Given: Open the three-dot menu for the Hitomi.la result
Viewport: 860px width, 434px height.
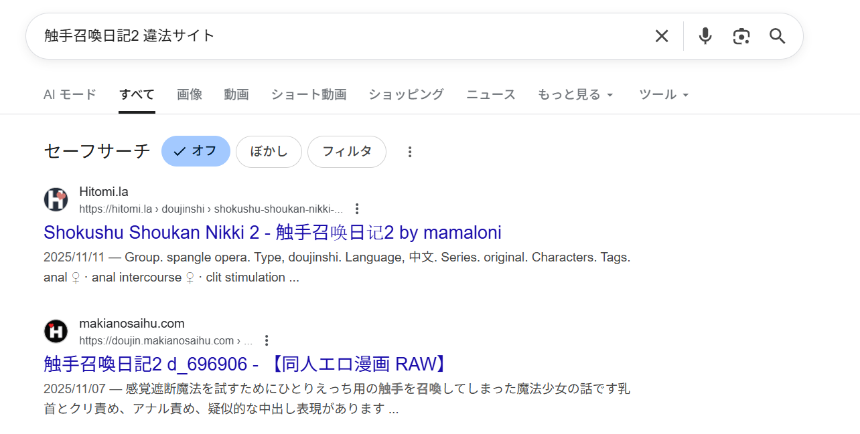Looking at the screenshot, I should 357,209.
